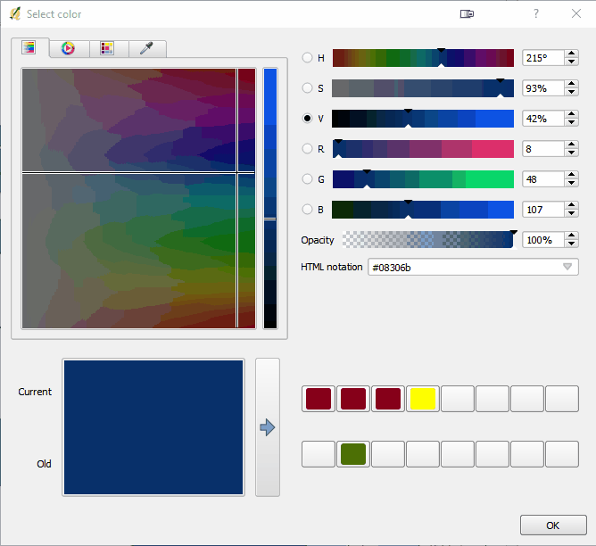Click the blue value 107 input field
This screenshot has width=596, height=546.
point(543,210)
